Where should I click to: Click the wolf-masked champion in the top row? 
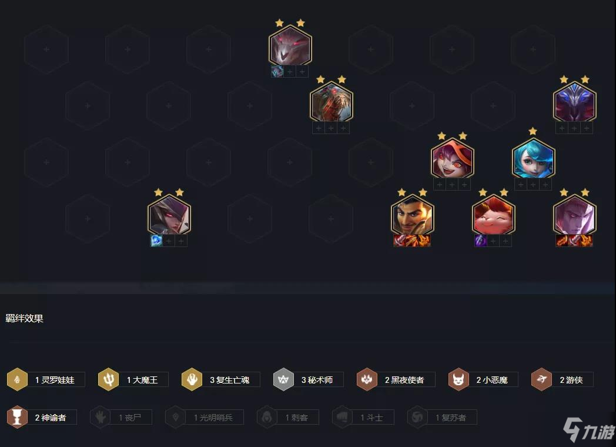pyautogui.click(x=290, y=46)
